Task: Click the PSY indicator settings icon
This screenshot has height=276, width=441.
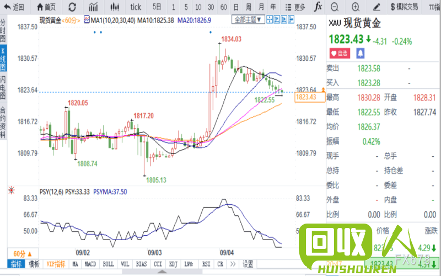Action: 12,190
